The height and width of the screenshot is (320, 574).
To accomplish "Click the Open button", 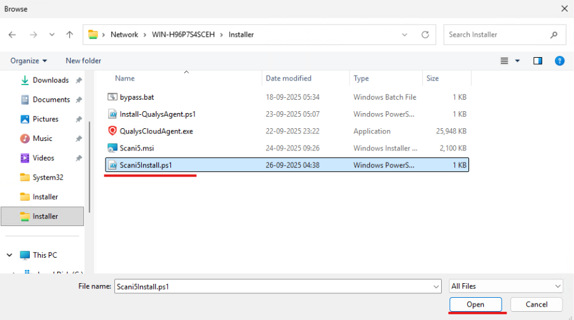I will [475, 305].
